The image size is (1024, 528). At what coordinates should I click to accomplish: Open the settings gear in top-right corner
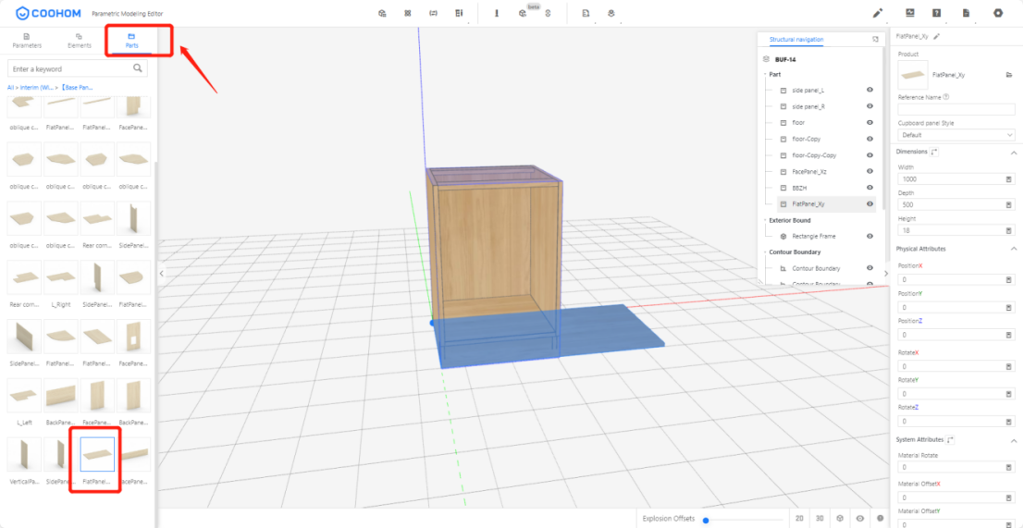(x=997, y=13)
